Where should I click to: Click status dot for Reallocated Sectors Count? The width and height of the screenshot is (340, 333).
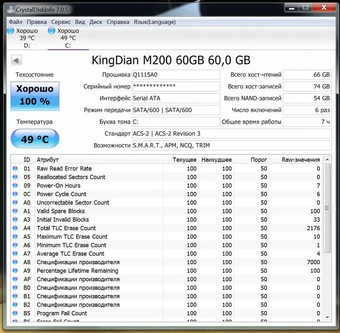15,177
